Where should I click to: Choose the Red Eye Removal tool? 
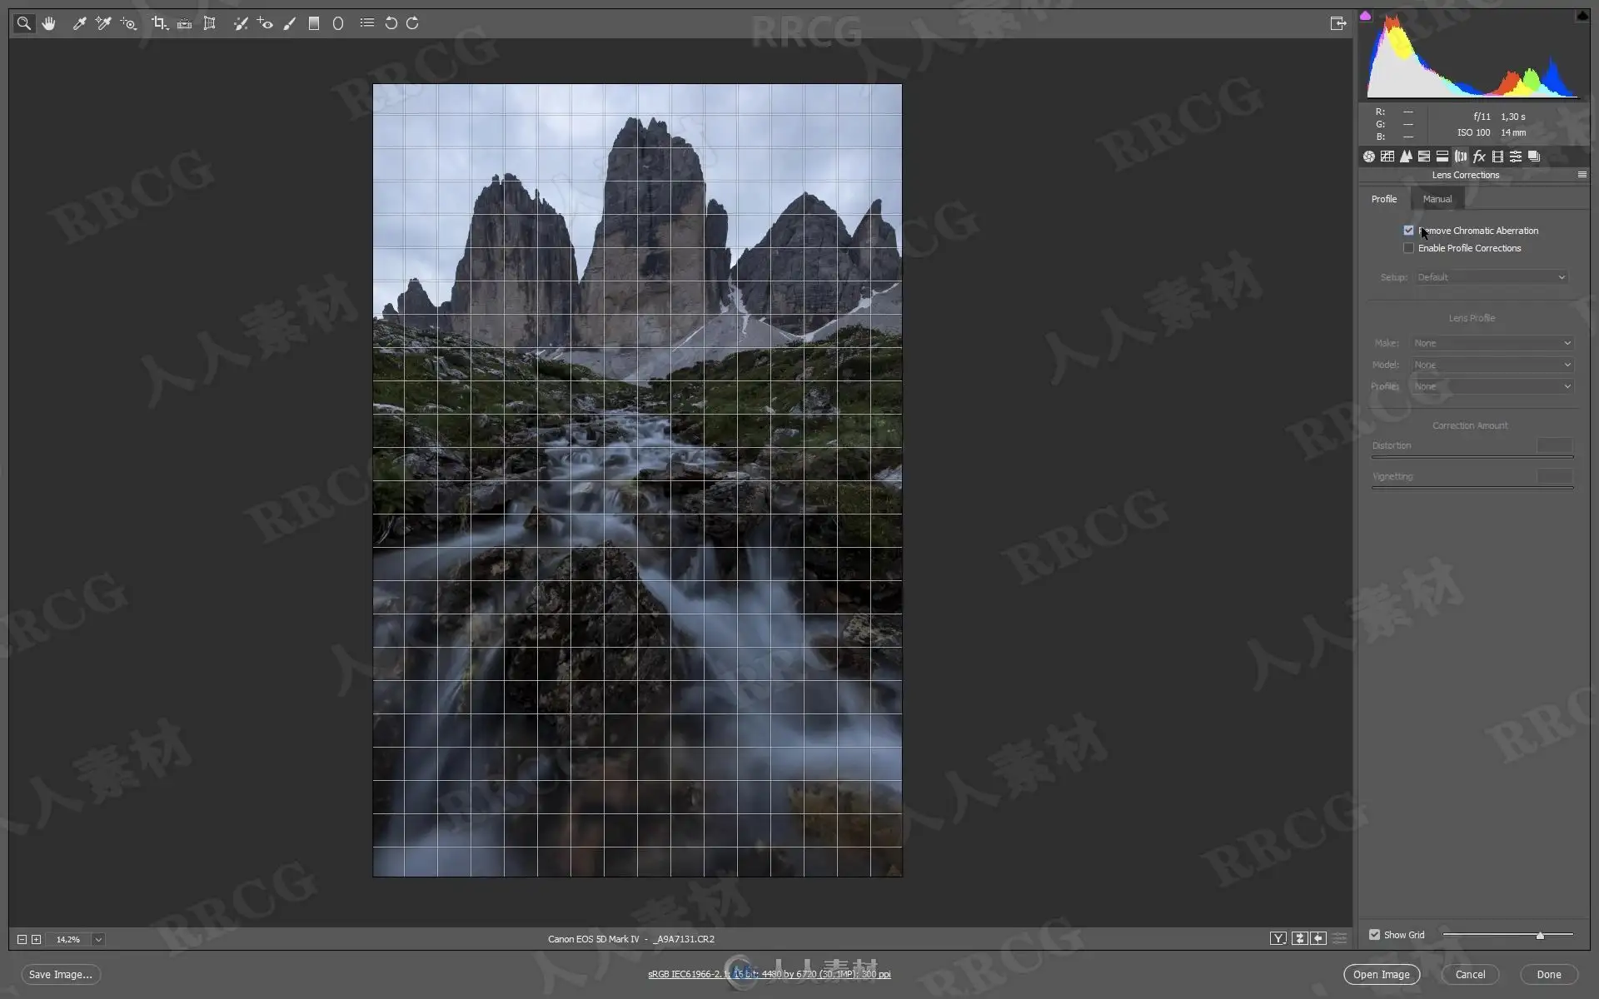point(265,23)
